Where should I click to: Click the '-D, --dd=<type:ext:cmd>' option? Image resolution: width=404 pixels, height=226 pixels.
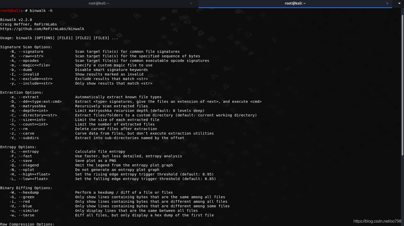pos(36,102)
